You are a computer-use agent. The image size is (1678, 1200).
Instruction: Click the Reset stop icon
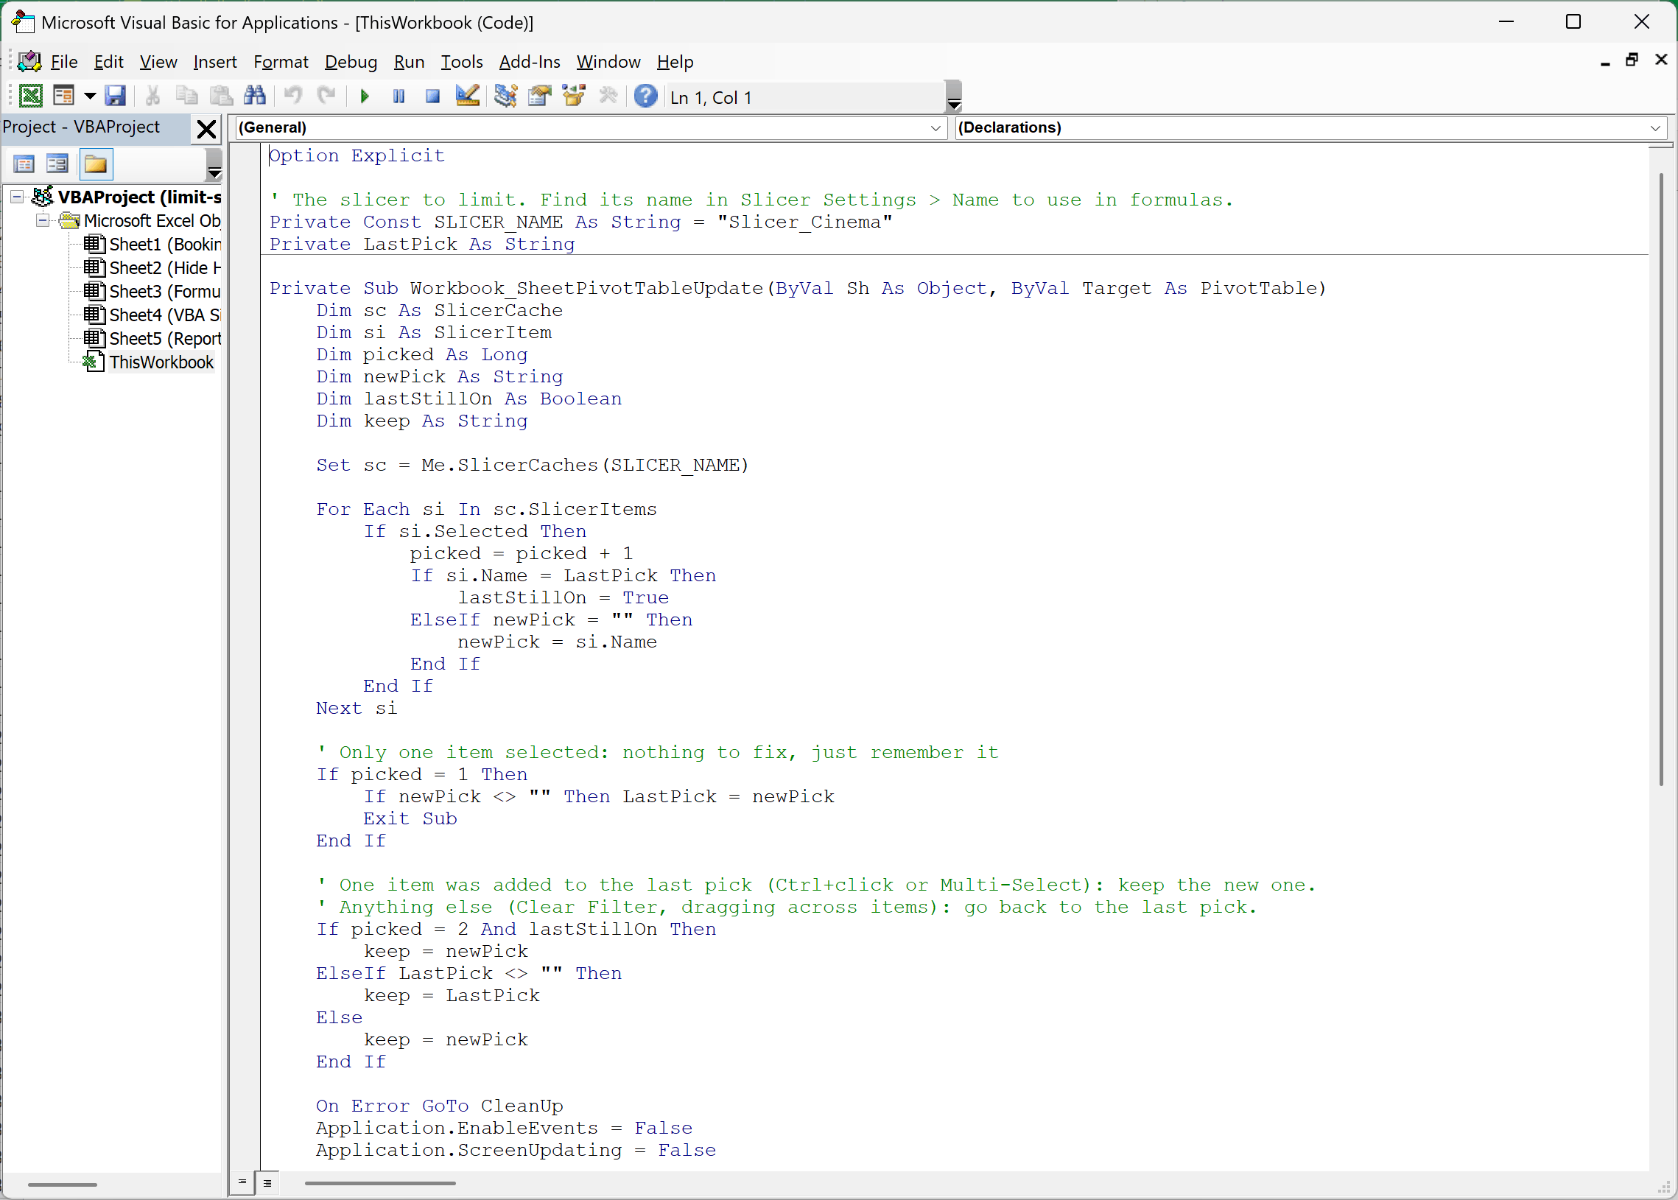(433, 96)
